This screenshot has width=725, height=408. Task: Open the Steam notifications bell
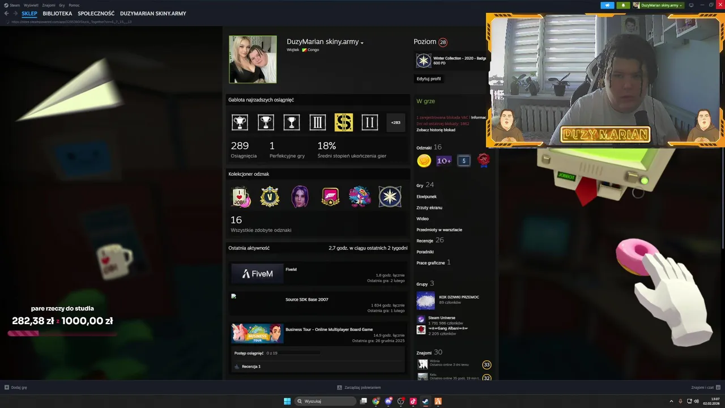pos(623,5)
